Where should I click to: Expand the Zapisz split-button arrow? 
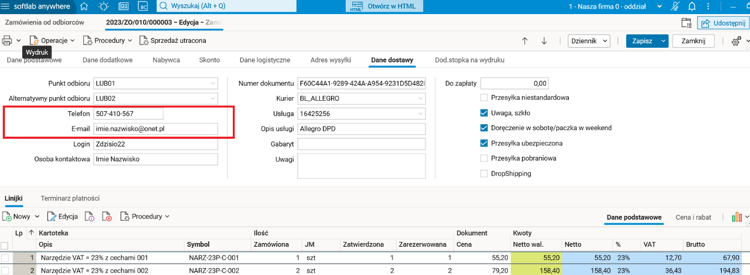[663, 41]
